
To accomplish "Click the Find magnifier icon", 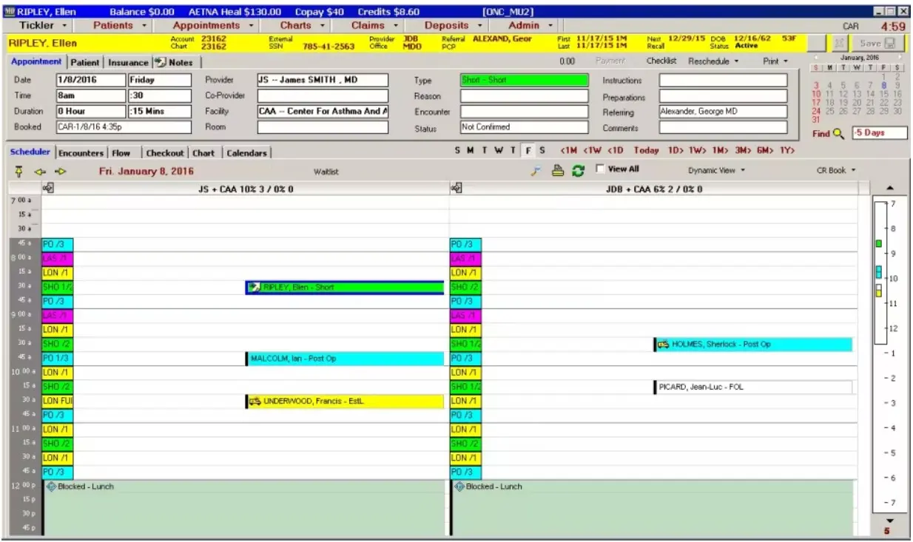I will [837, 132].
